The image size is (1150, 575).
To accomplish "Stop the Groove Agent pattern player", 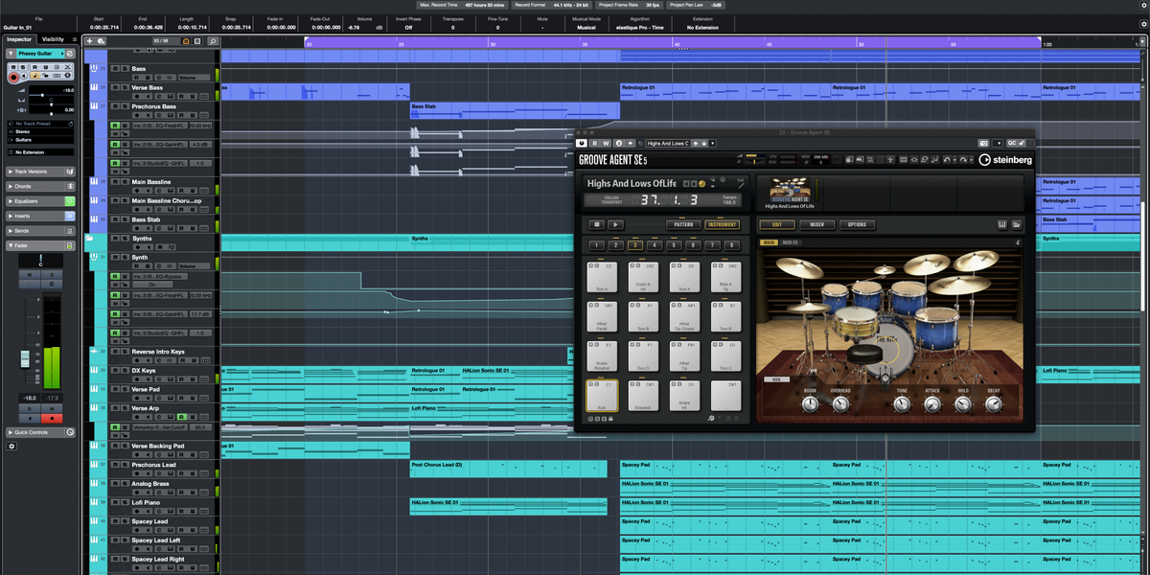I will tap(596, 225).
